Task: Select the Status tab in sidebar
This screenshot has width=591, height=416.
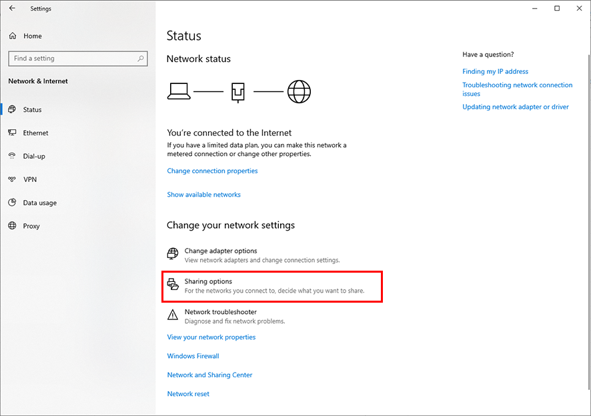Action: pyautogui.click(x=32, y=109)
